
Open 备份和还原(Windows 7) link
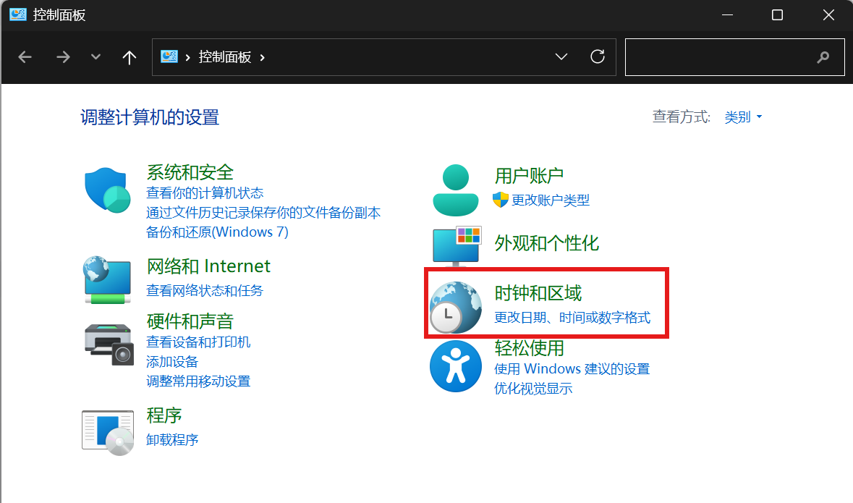click(x=217, y=232)
